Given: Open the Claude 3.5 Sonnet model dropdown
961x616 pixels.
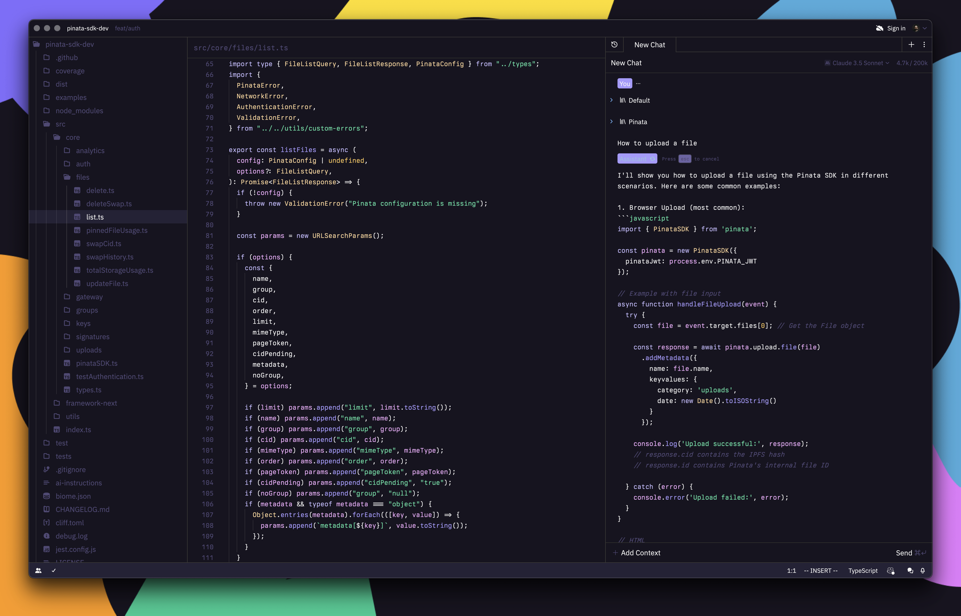Looking at the screenshot, I should pyautogui.click(x=857, y=63).
